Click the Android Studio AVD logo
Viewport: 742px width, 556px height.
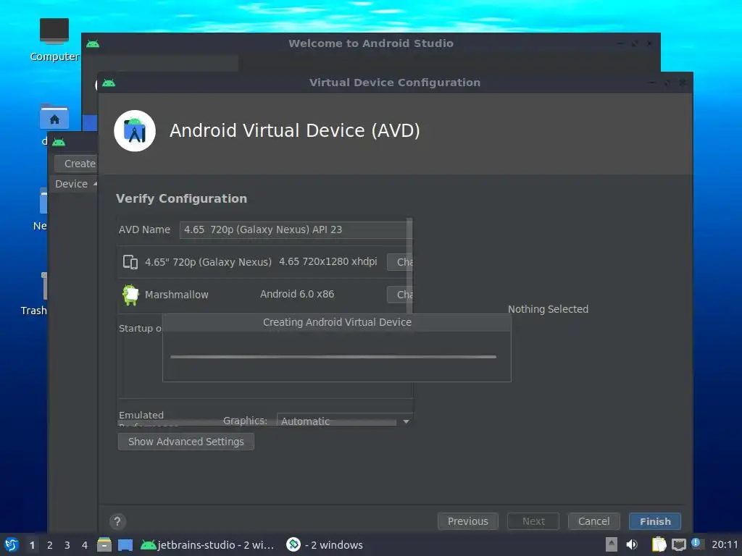[x=135, y=131]
